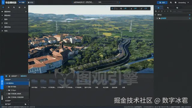Click the scene editor logo icon
Viewport: 192px width, 108px height.
tap(3, 2)
